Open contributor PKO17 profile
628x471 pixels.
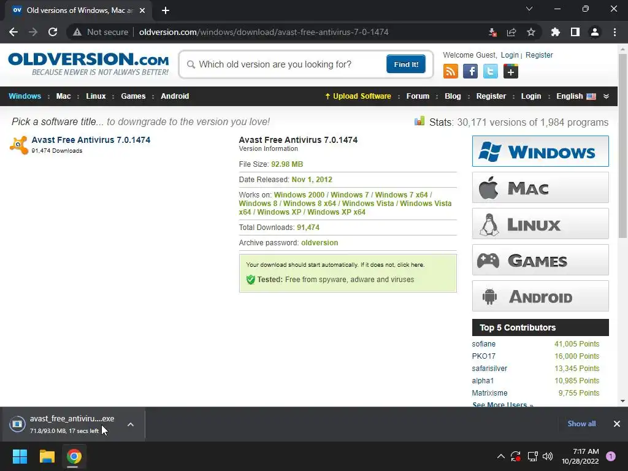(483, 356)
